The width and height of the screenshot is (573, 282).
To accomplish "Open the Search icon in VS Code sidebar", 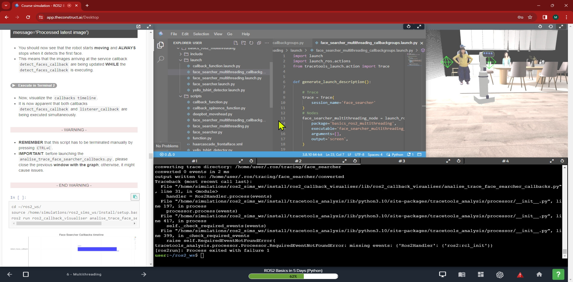I will pos(161,59).
